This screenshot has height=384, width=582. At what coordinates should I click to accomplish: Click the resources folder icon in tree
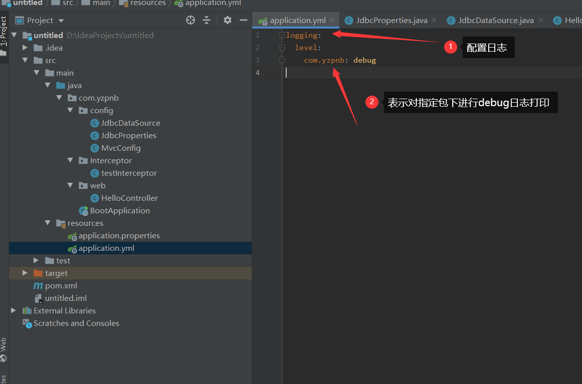[x=61, y=223]
